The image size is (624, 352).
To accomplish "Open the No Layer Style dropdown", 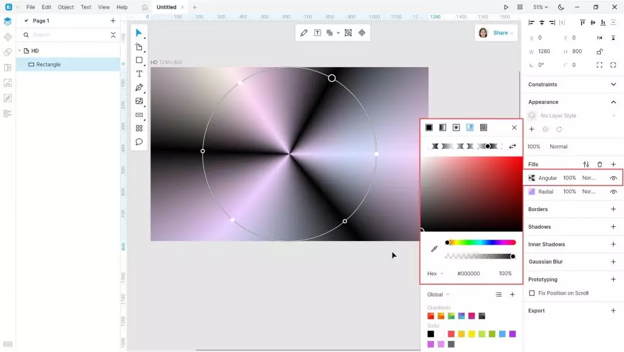I will pyautogui.click(x=571, y=115).
